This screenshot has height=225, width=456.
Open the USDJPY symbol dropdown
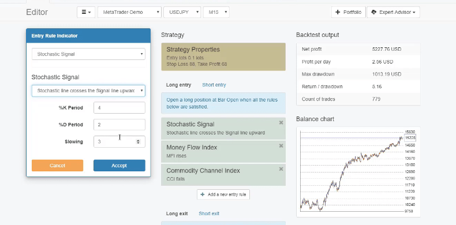coord(182,12)
